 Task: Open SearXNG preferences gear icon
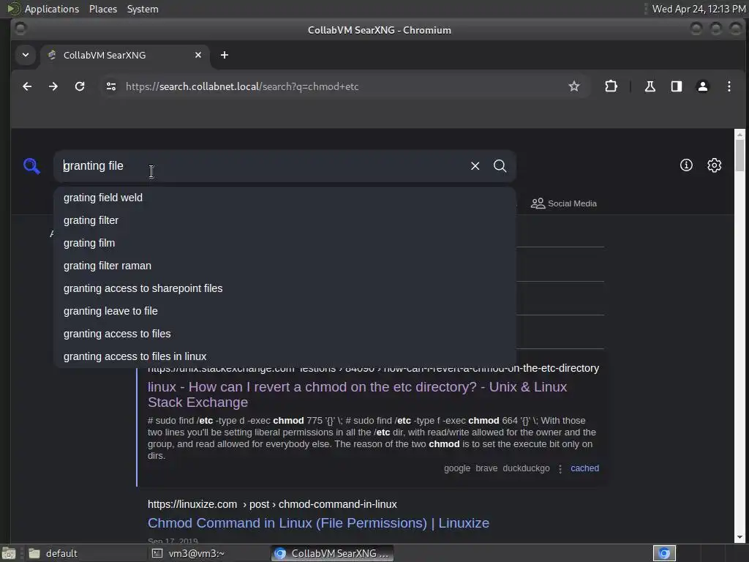(714, 165)
